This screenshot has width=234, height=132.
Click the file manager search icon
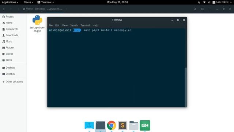click(x=195, y=9)
